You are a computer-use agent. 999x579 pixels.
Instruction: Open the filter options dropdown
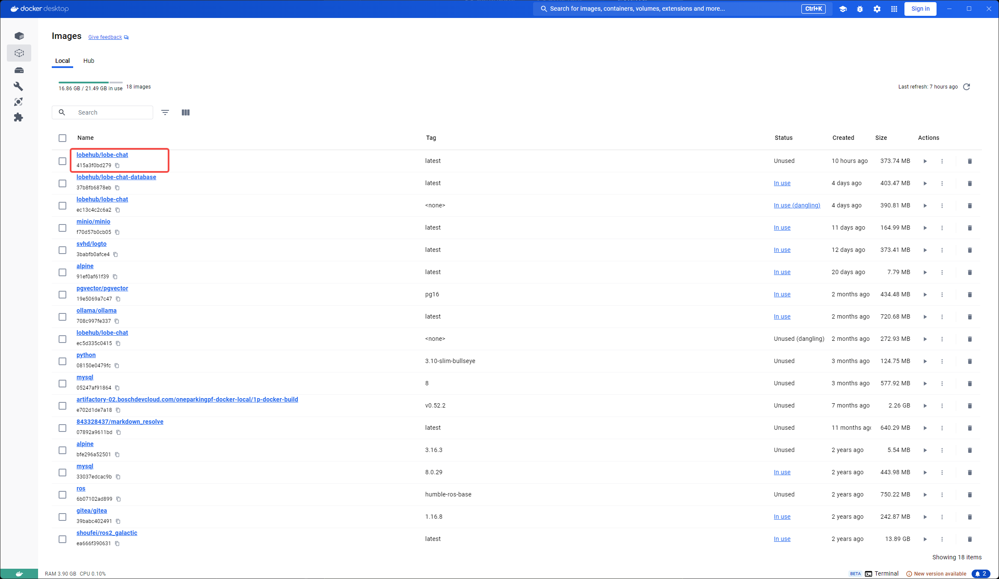click(x=165, y=112)
